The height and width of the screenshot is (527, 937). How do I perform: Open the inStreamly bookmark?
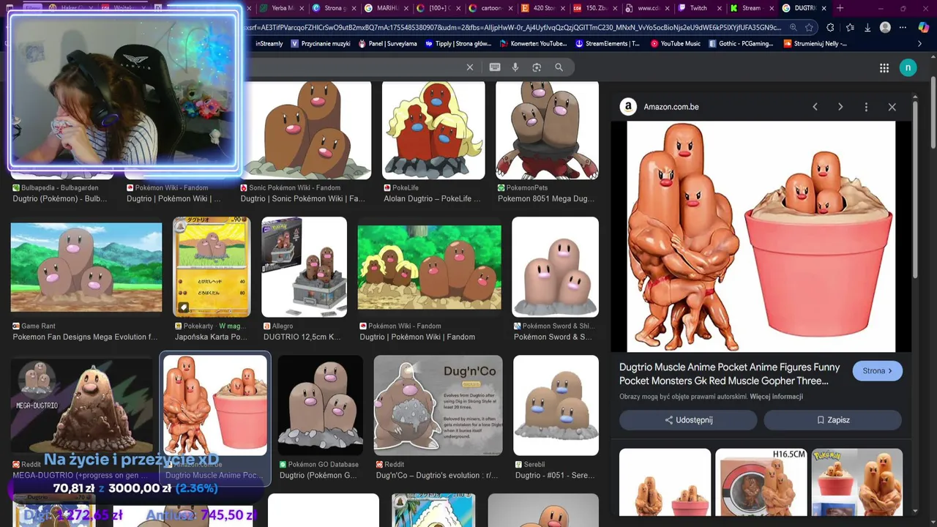tap(269, 44)
